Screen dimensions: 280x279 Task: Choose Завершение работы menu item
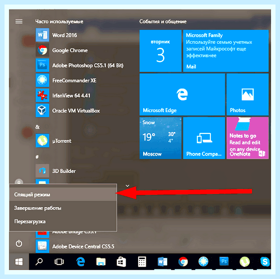click(63, 208)
